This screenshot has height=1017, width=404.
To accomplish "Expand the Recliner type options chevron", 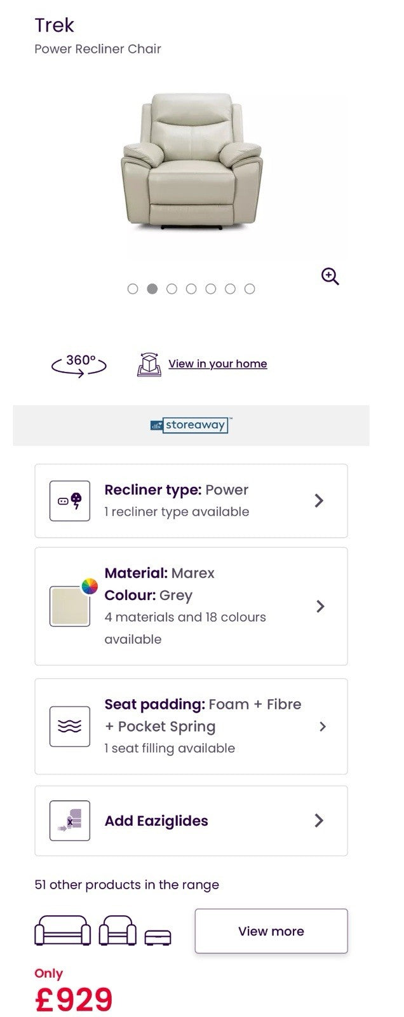I will click(x=319, y=501).
